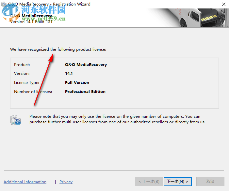The image size is (229, 191).
Task: Click the 'Version:' label in license box
Action: (x=22, y=74)
